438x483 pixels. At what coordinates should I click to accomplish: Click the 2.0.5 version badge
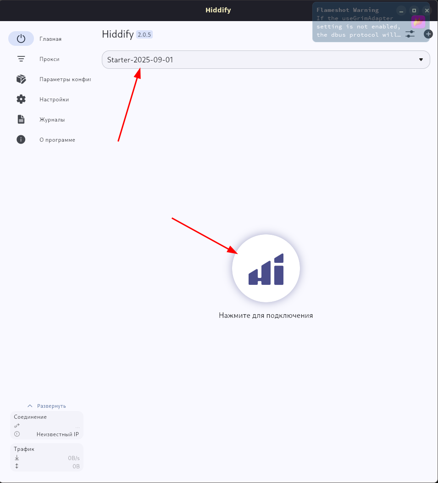[144, 34]
